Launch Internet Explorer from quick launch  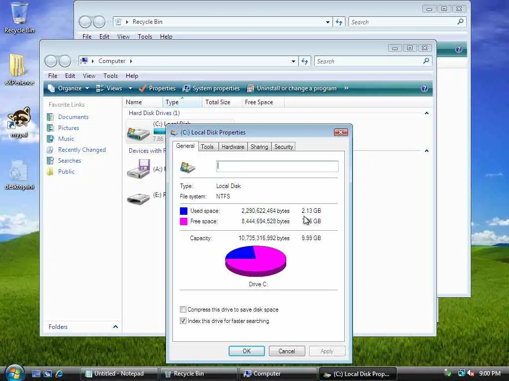[60, 374]
